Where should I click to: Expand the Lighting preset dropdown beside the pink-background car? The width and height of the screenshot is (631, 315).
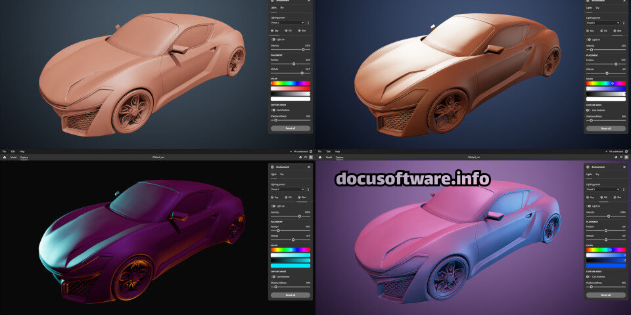pos(603,189)
